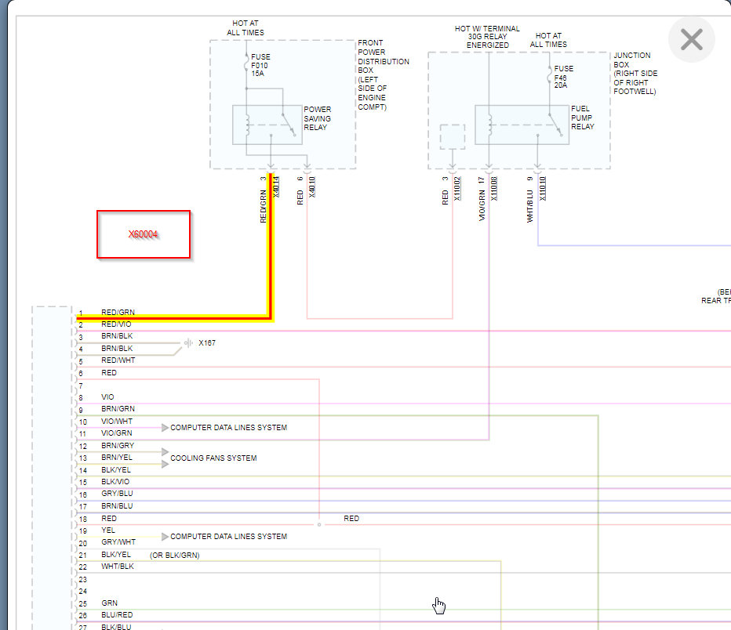This screenshot has height=630, width=731.
Task: Click pin 3 BRN/BLK wire label
Action: coord(117,335)
